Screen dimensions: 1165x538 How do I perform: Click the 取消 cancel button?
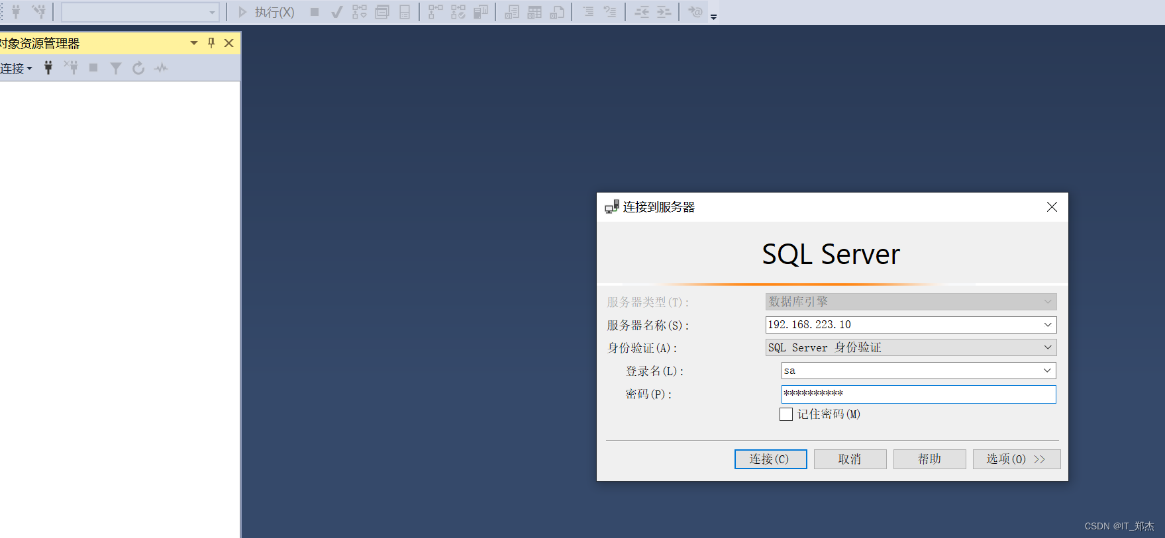click(850, 459)
